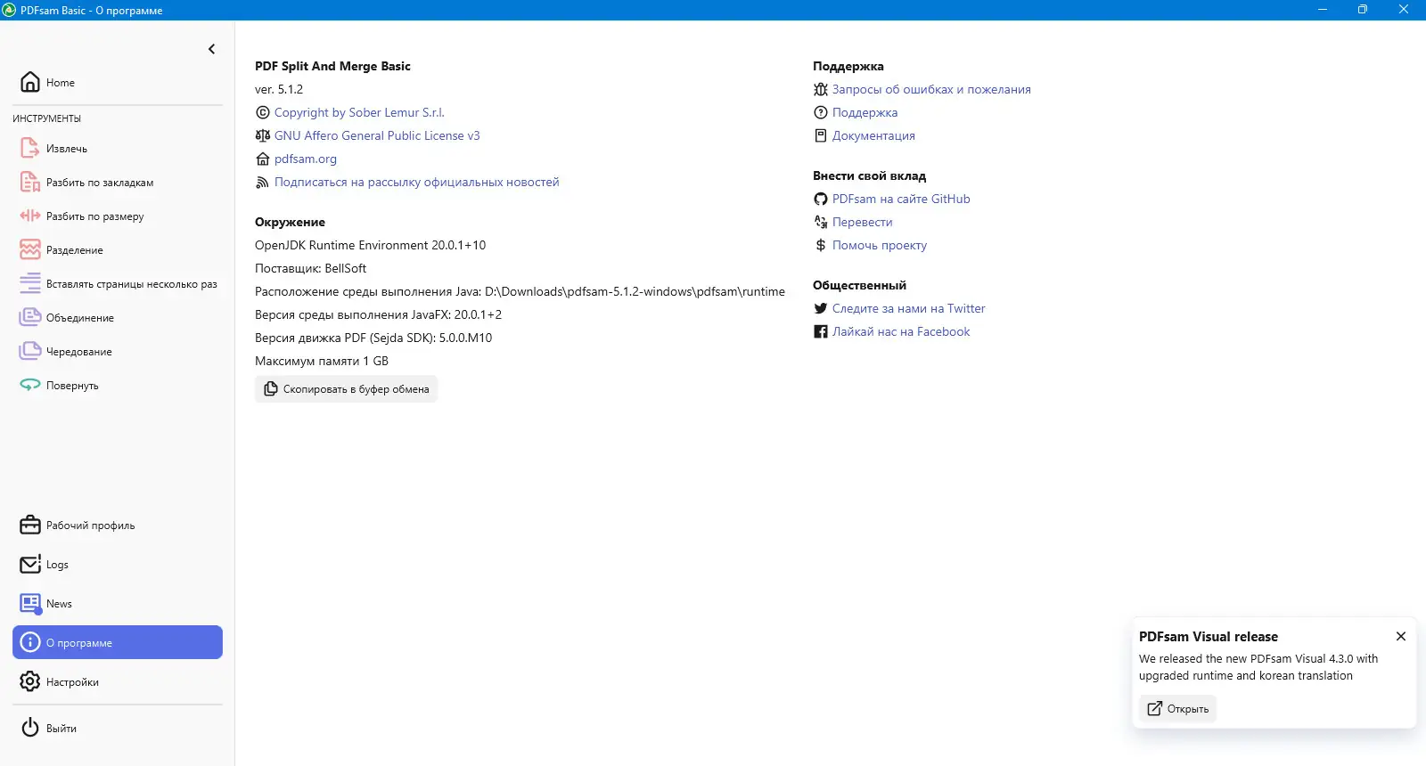
Task: Click the Версия среды выполнения JavaFX line
Action: 379,314
